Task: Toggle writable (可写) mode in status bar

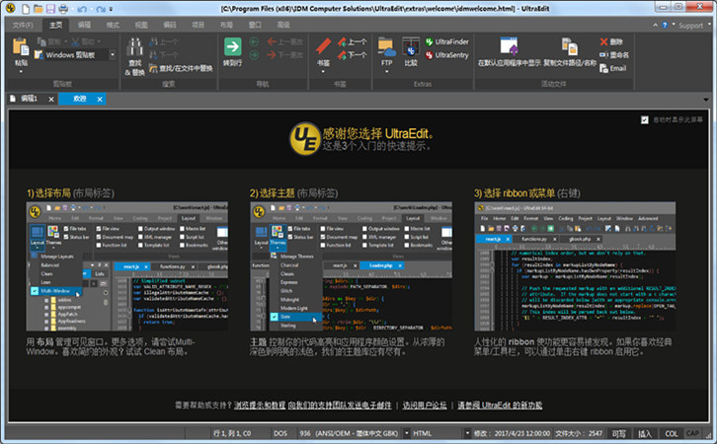Action: [x=619, y=433]
